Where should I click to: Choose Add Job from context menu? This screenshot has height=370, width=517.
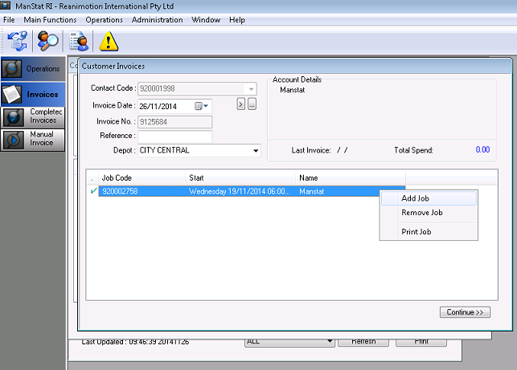[x=421, y=198]
